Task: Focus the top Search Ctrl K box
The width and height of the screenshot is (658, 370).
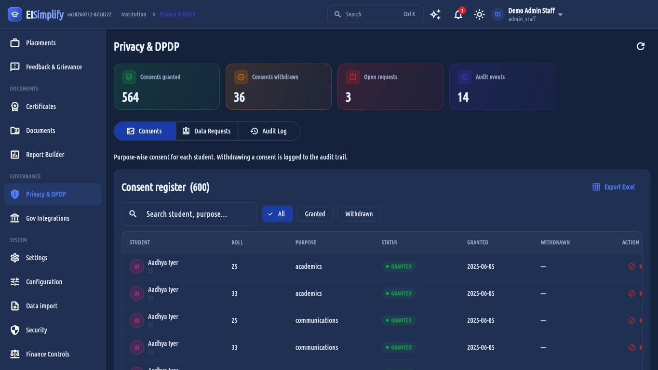Action: click(x=376, y=14)
